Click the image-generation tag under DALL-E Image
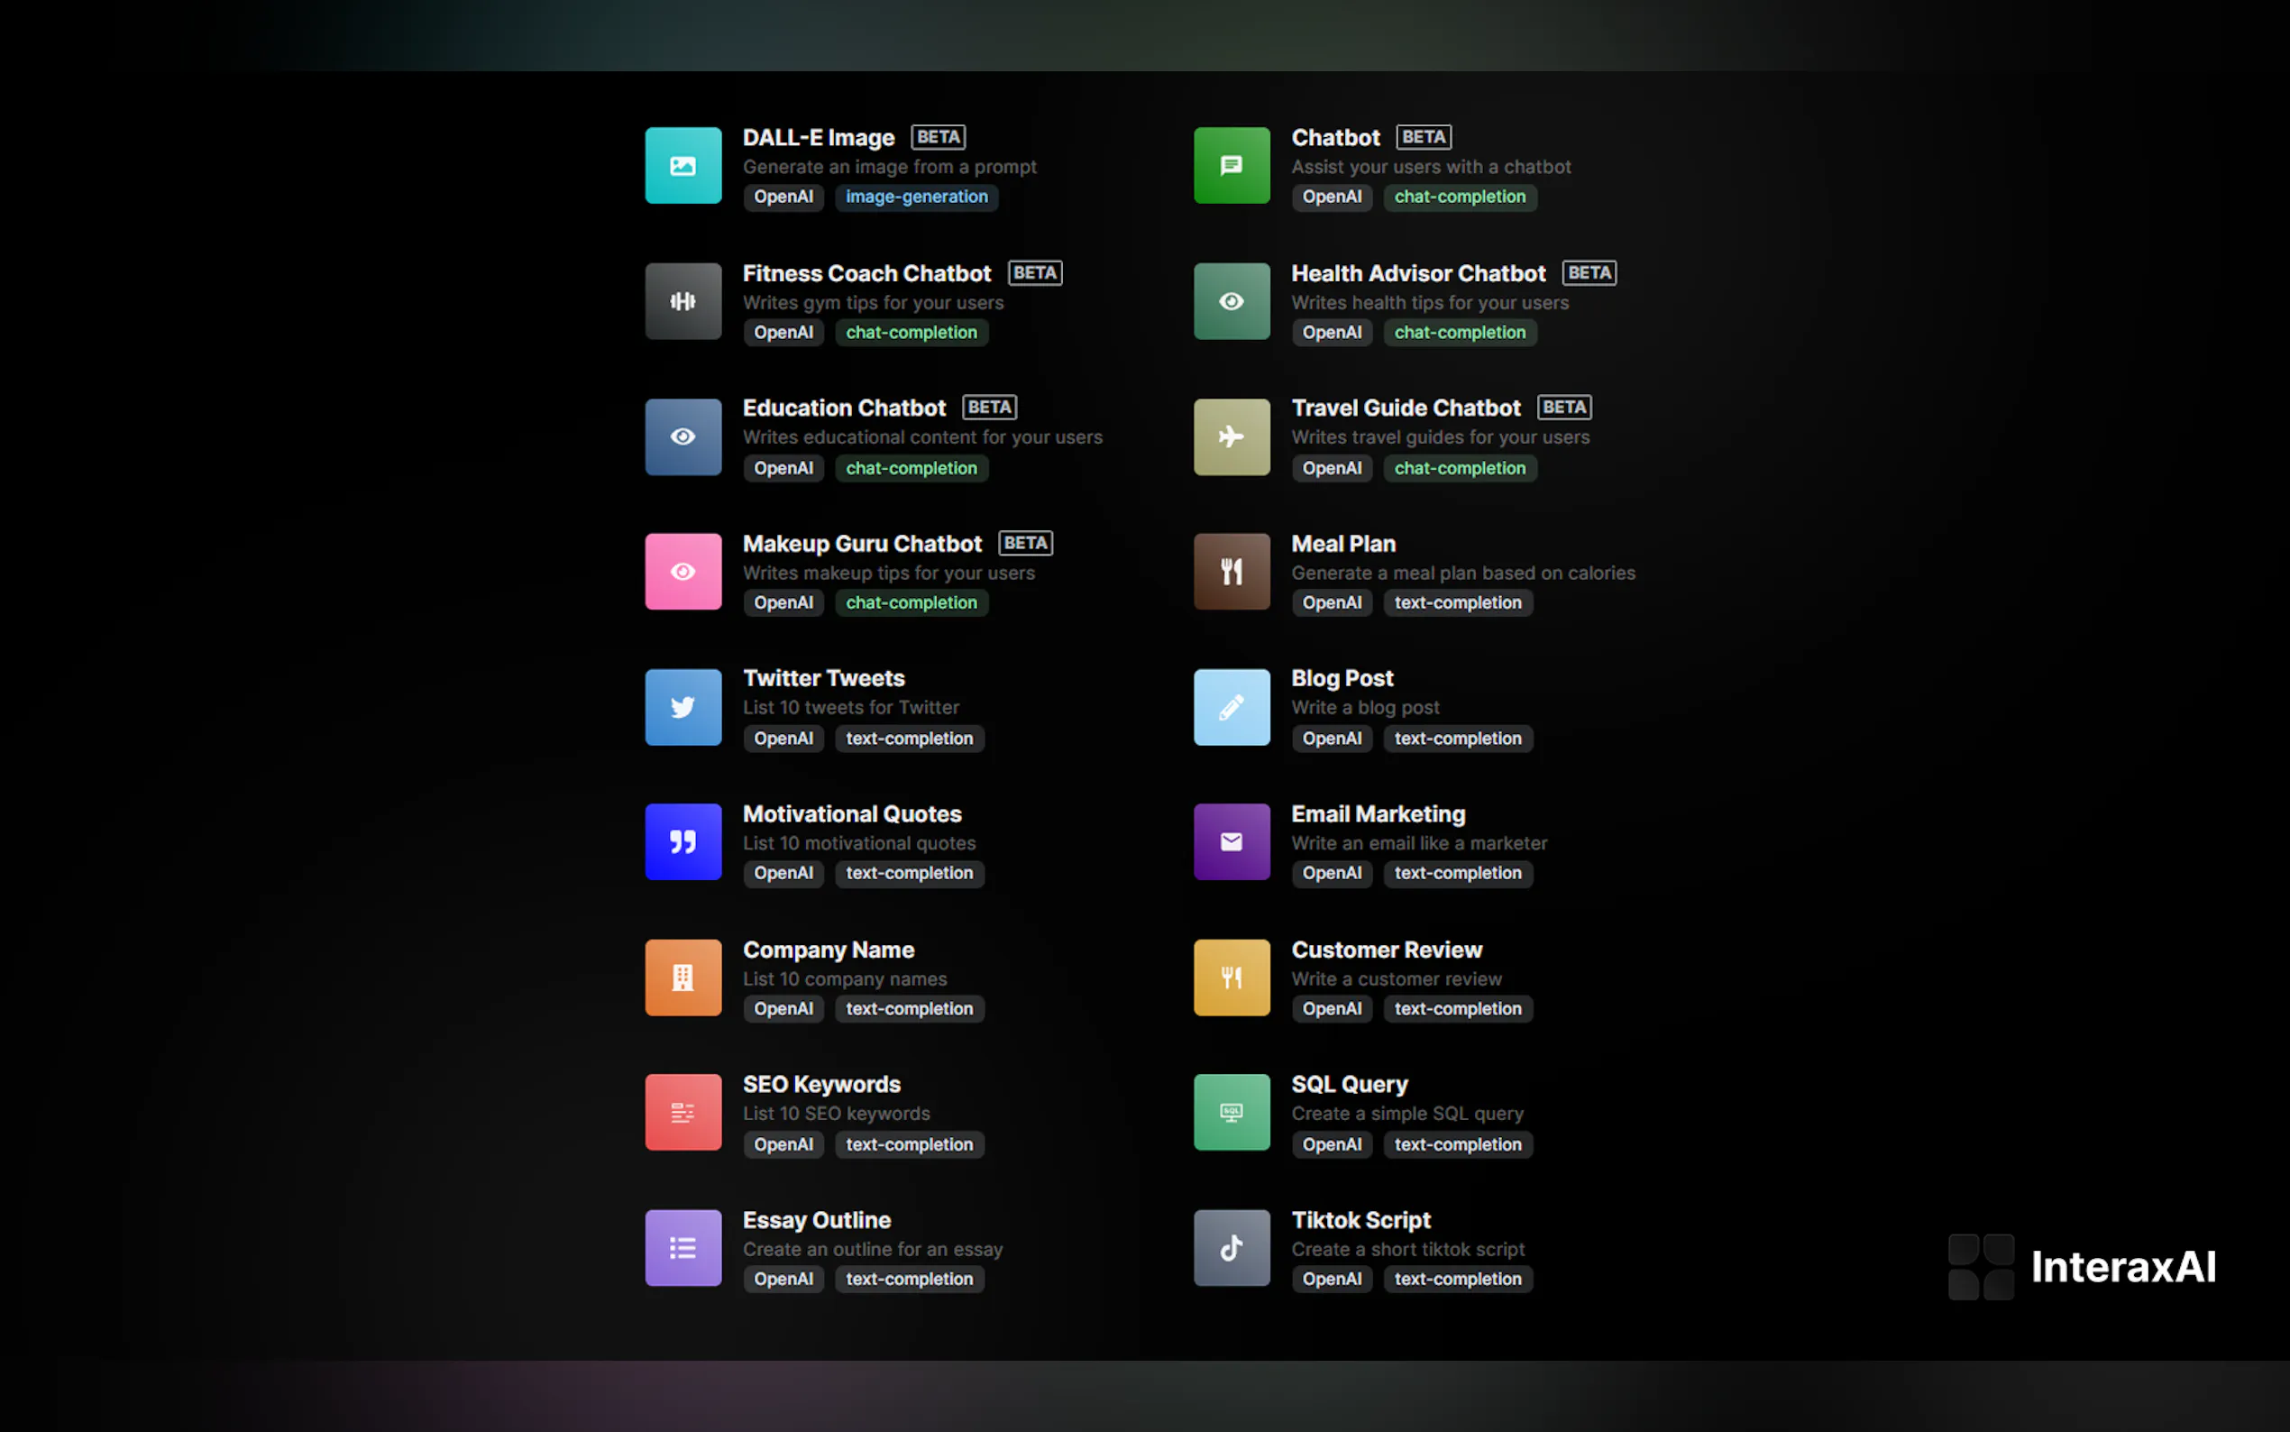The height and width of the screenshot is (1432, 2290). coord(915,197)
